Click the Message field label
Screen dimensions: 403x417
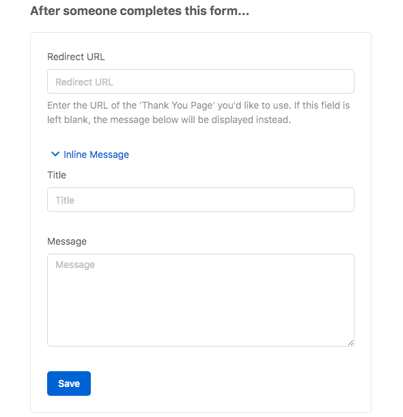(x=67, y=241)
